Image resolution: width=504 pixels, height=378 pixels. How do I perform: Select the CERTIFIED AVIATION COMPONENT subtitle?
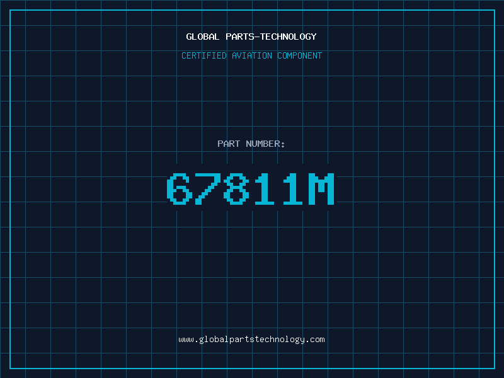[251, 55]
